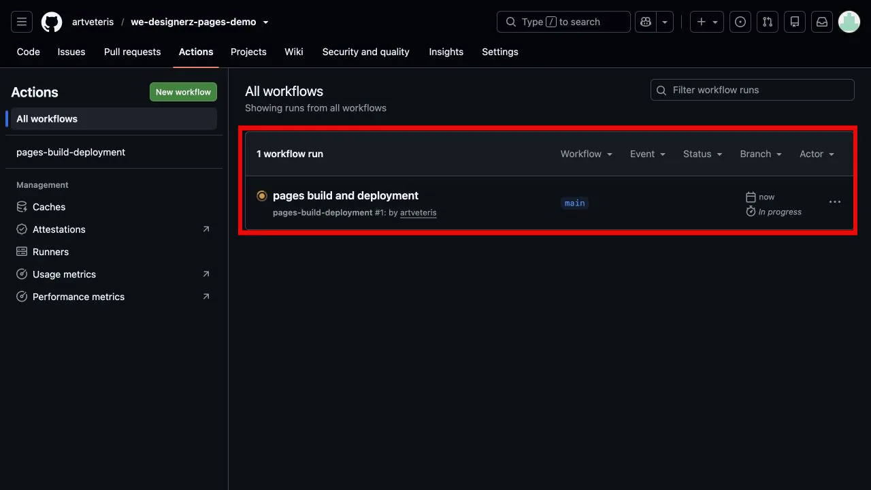The height and width of the screenshot is (490, 871).
Task: Focus the Filter workflow runs field
Action: [x=752, y=90]
